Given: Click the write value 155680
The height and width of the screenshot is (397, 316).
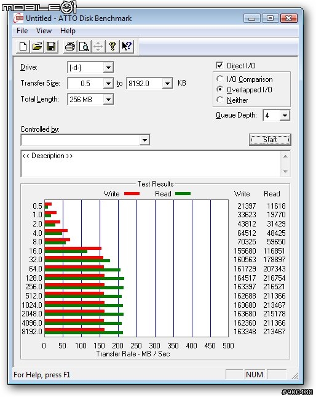Looking at the screenshot, I should 245,251.
